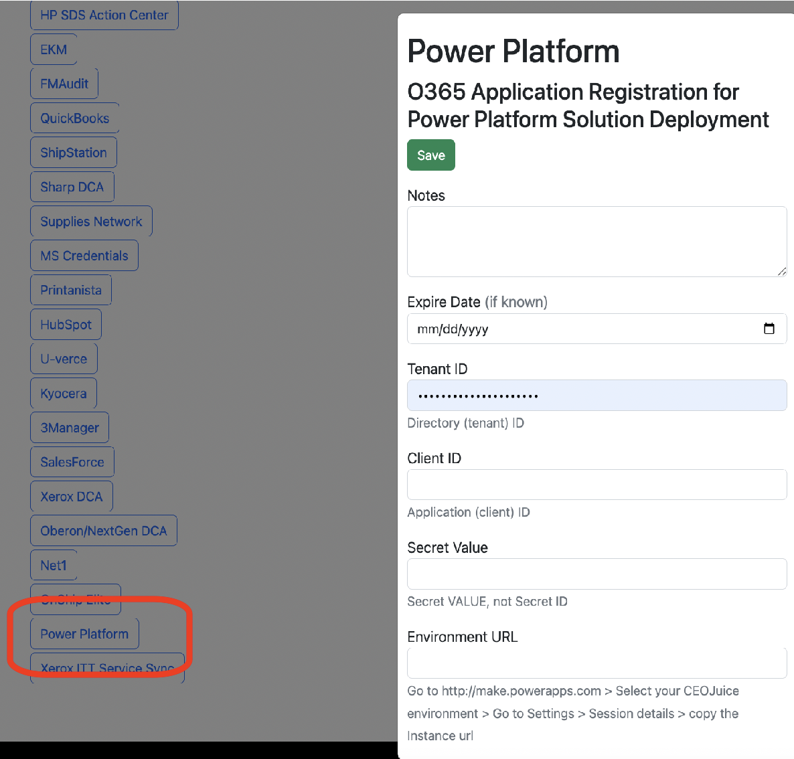Viewport: 794px width, 759px height.
Task: Open the calendar picker for Expire Date
Action: 769,329
